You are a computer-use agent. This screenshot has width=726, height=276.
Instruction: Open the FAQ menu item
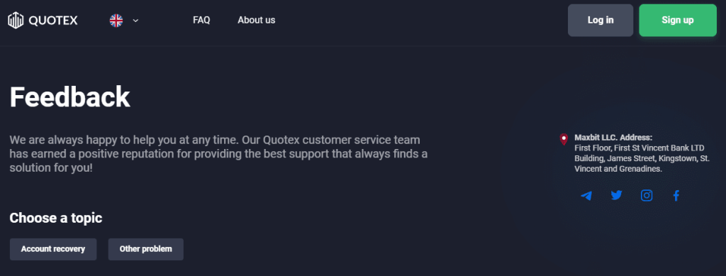coord(201,21)
